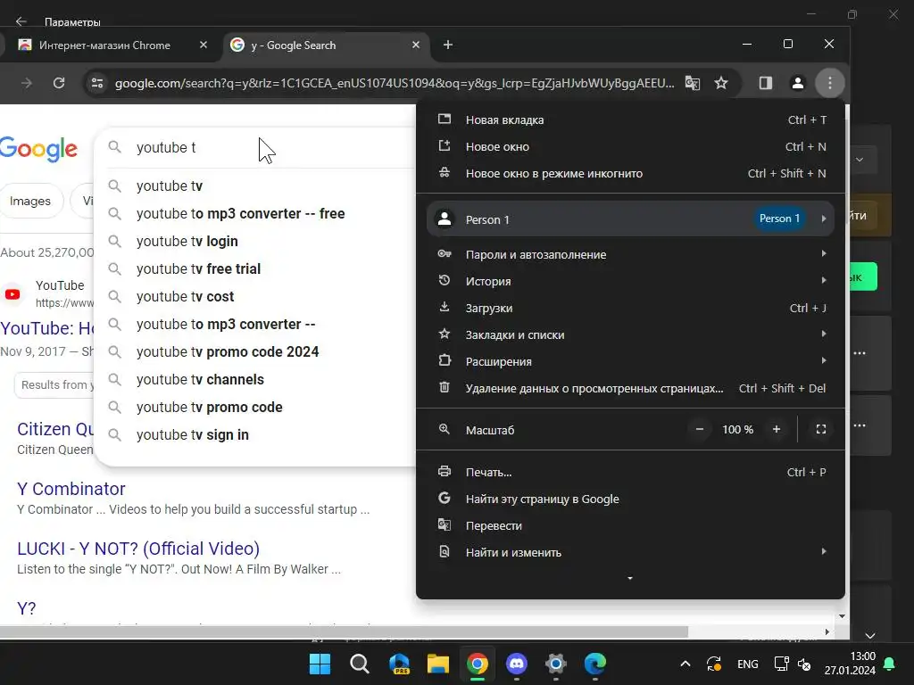
Task: Click the muted volume icon in the tray
Action: tap(804, 664)
